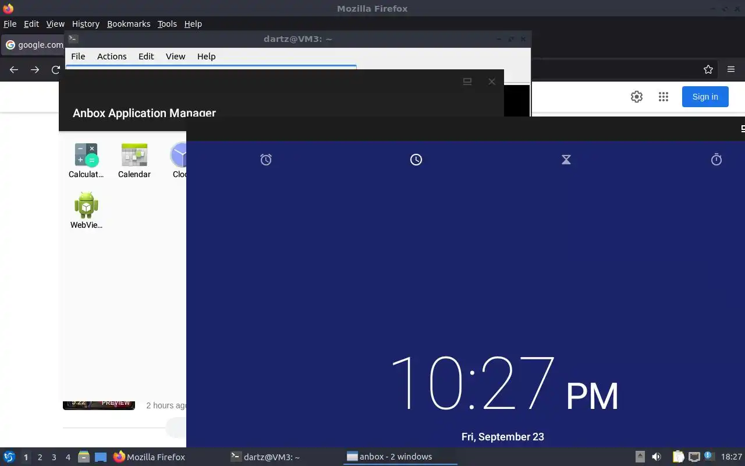Screen dimensions: 745x466
Task: Open the volume control in tray
Action: point(657,457)
